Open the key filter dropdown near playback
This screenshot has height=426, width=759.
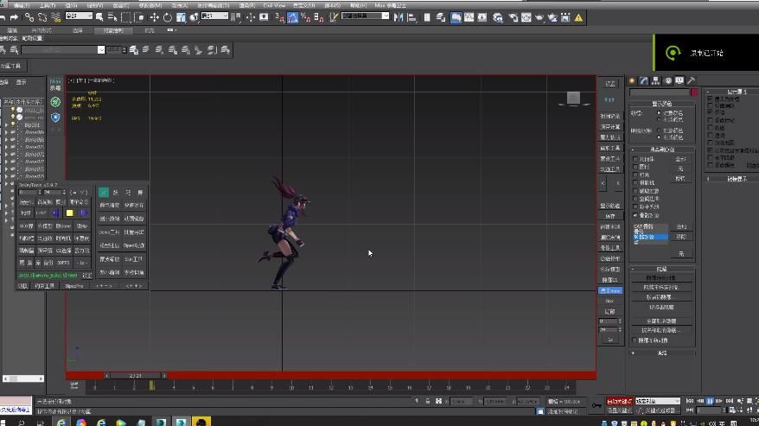tap(658, 401)
